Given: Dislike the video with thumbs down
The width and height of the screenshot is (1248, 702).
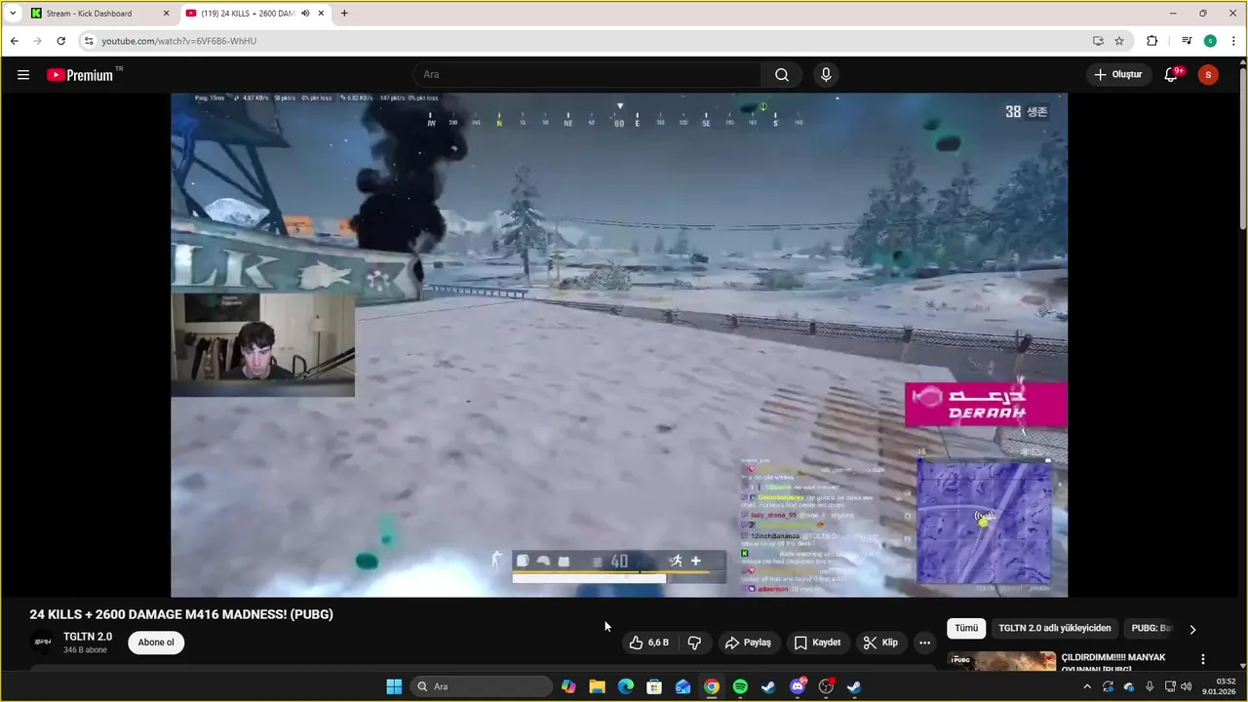Looking at the screenshot, I should (x=694, y=643).
